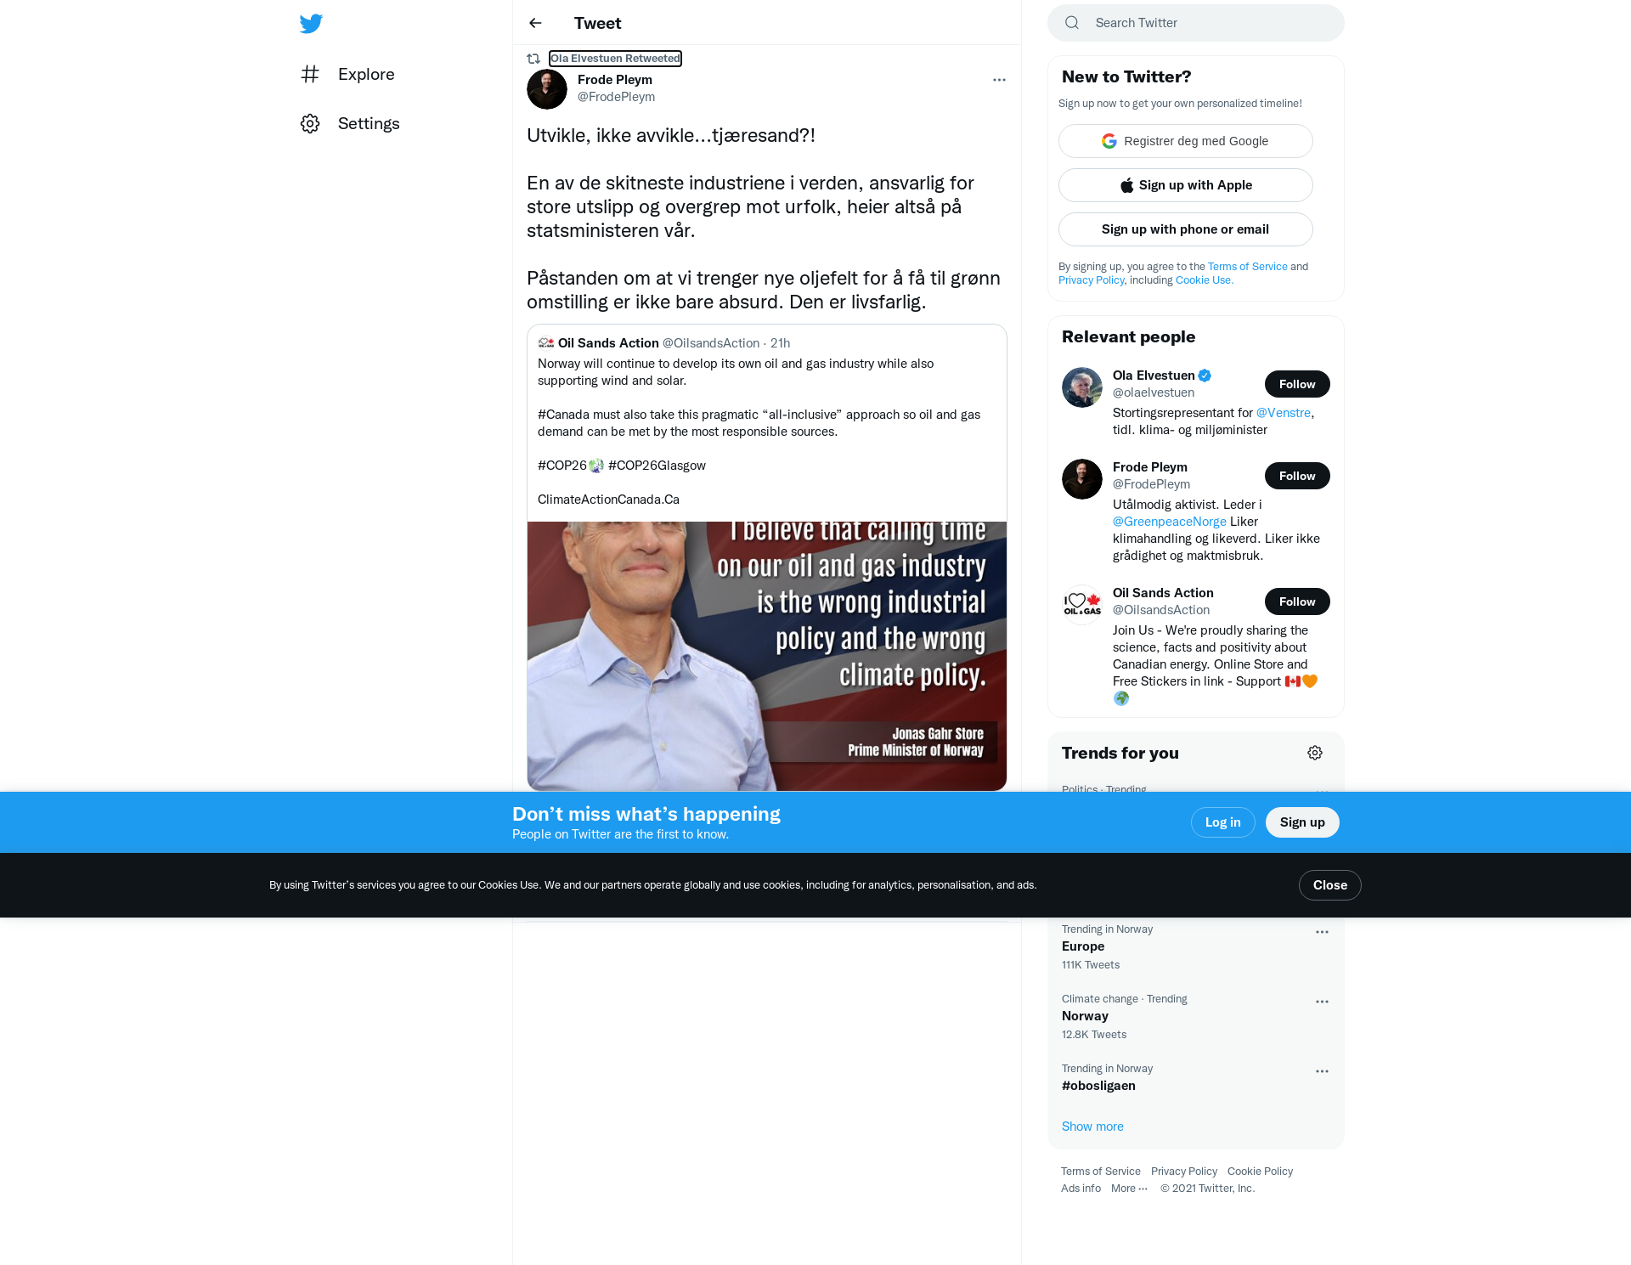Go back using the arrow icon
1631x1265 pixels.
535,23
